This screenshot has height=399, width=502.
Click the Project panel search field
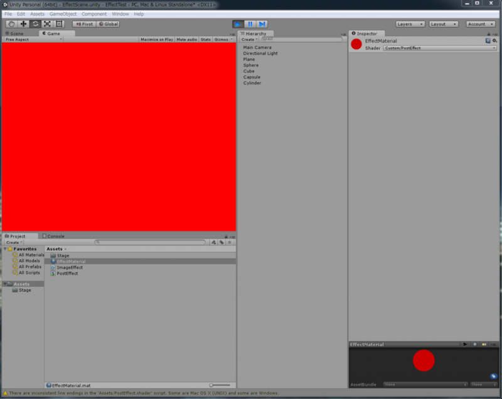(150, 242)
